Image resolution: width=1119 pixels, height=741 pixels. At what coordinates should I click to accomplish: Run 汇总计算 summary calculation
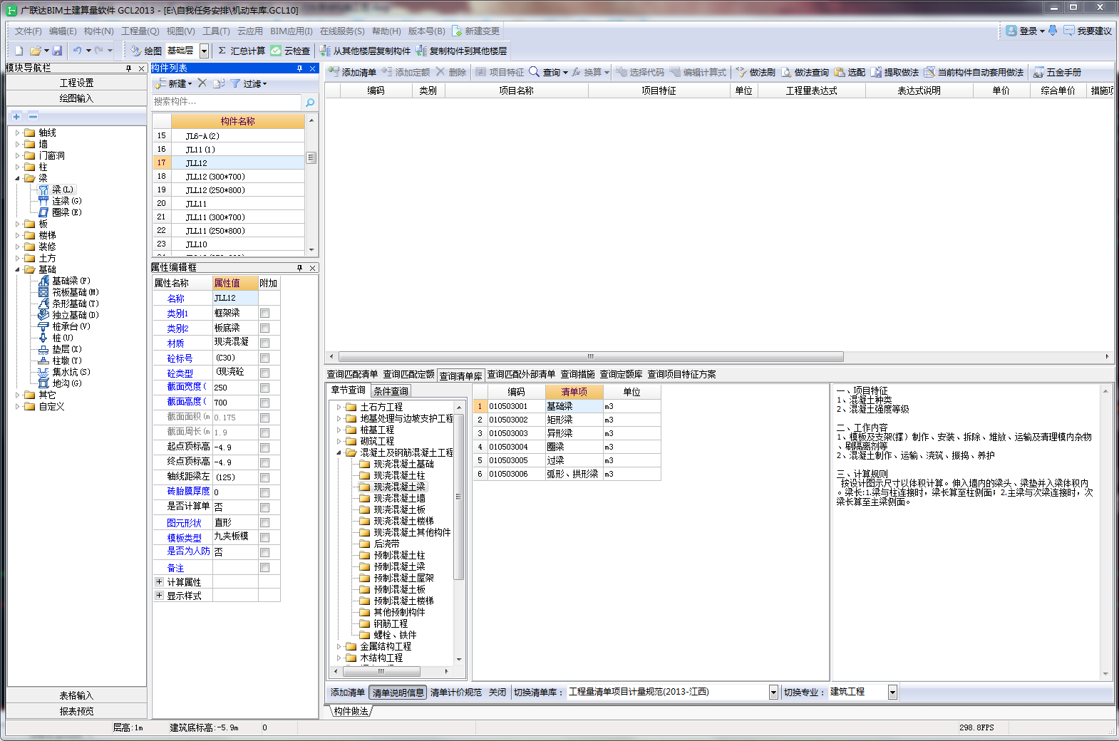[x=241, y=51]
